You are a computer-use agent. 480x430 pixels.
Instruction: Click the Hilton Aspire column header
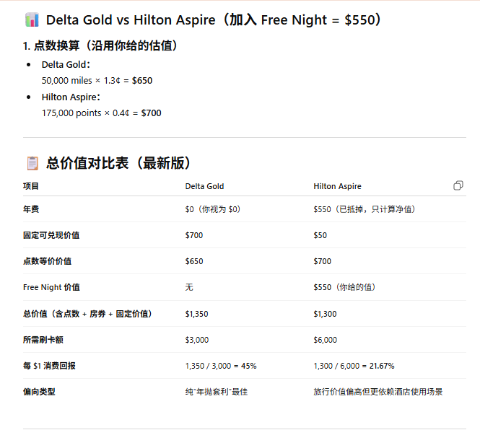[337, 186]
